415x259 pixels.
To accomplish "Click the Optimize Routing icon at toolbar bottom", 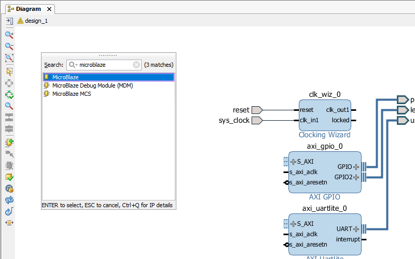I will [9, 223].
